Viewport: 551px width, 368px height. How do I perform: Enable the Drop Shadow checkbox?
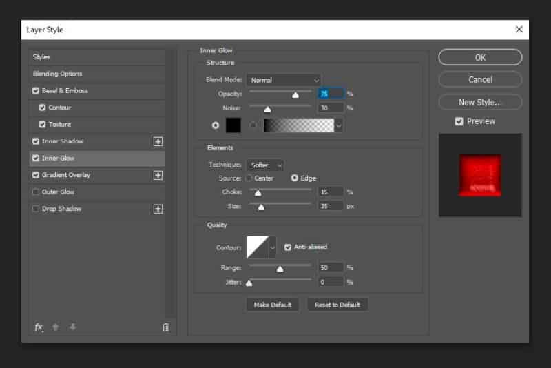click(x=36, y=209)
